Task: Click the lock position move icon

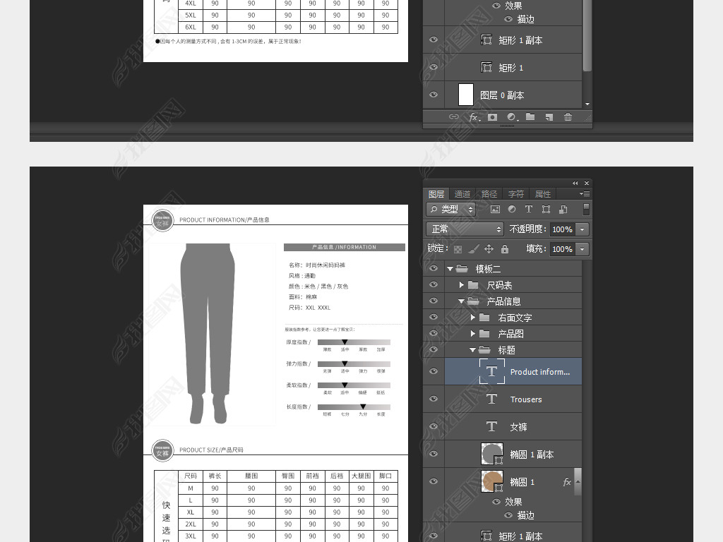Action: (x=489, y=249)
